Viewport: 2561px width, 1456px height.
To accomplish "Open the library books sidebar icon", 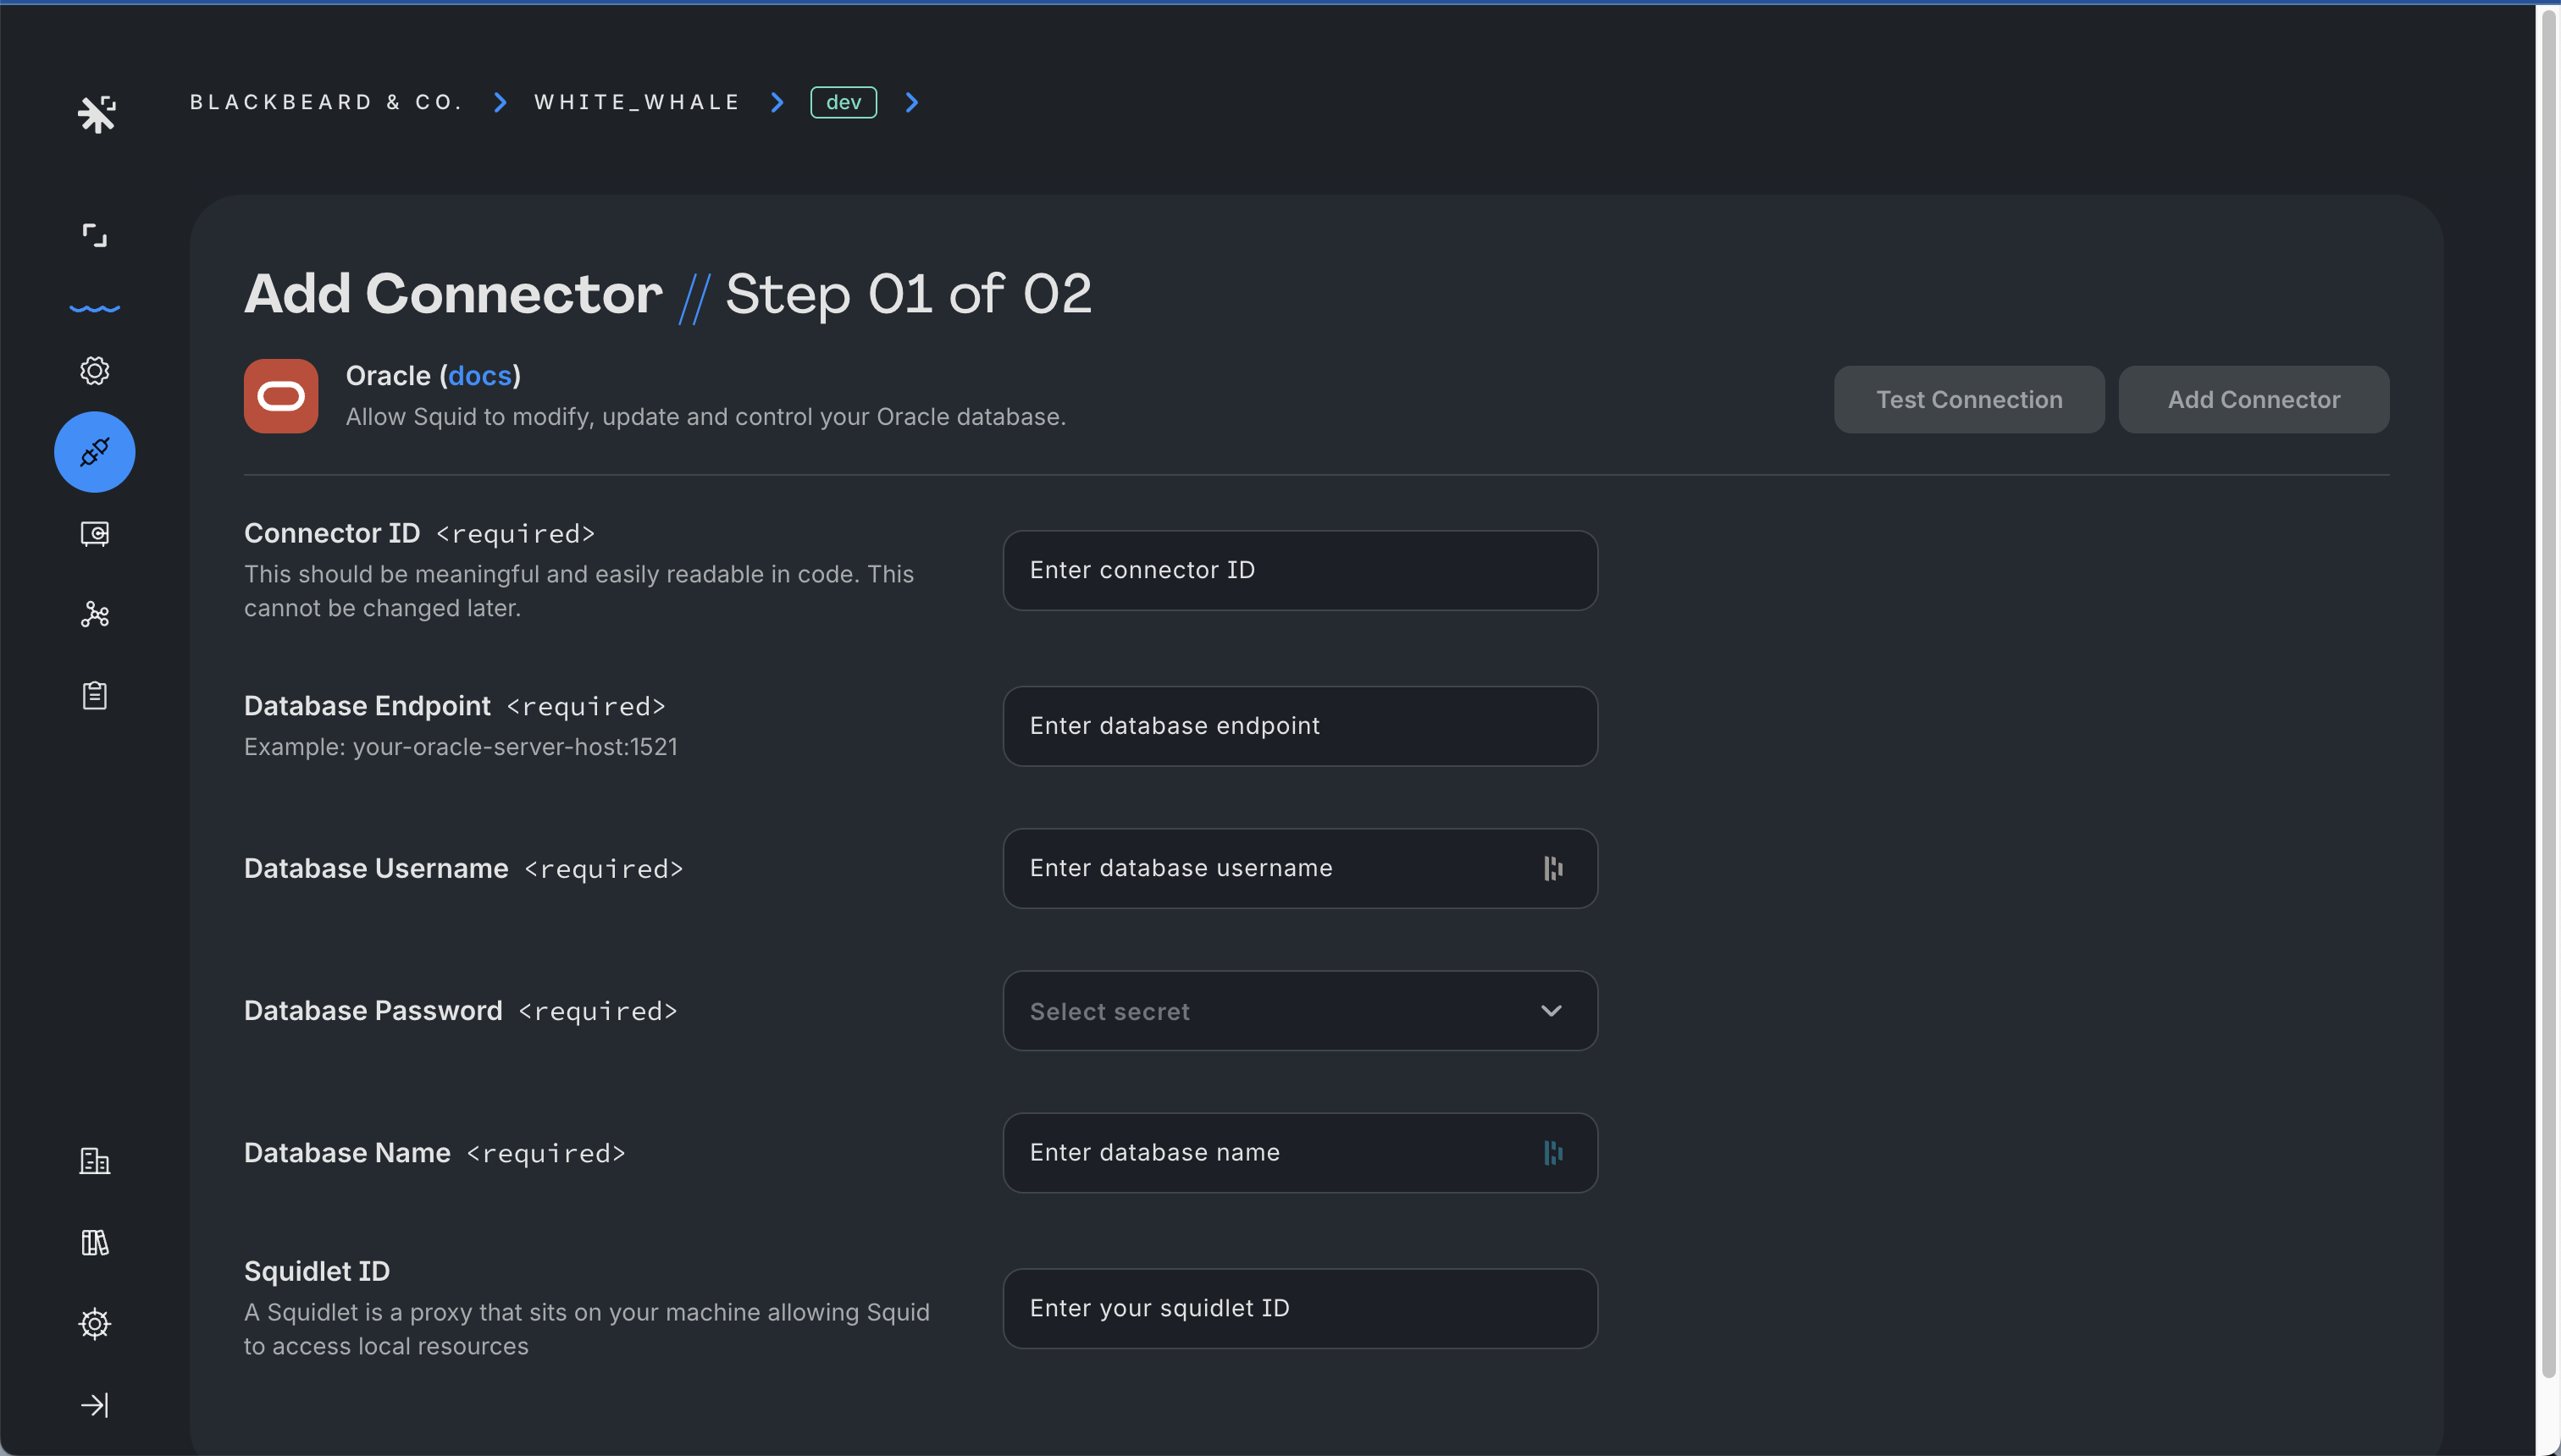I will coord(94,1242).
